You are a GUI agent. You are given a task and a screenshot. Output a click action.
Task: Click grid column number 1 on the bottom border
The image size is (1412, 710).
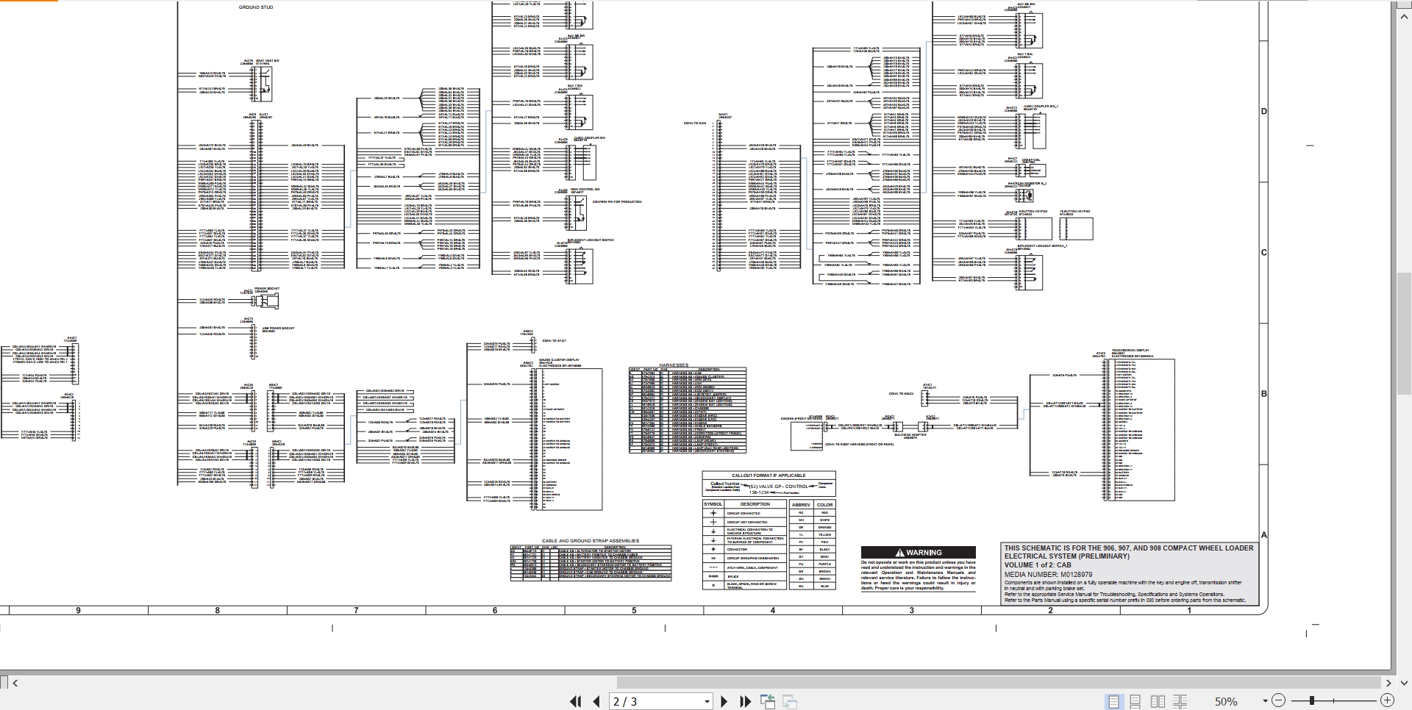(x=1189, y=611)
